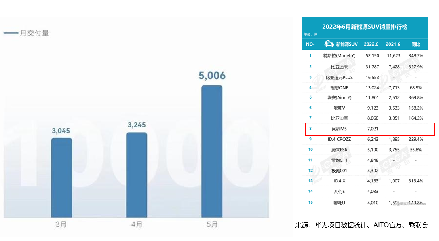Select the 理想ONE model name
Screen dimensions: 439x241
coord(339,88)
